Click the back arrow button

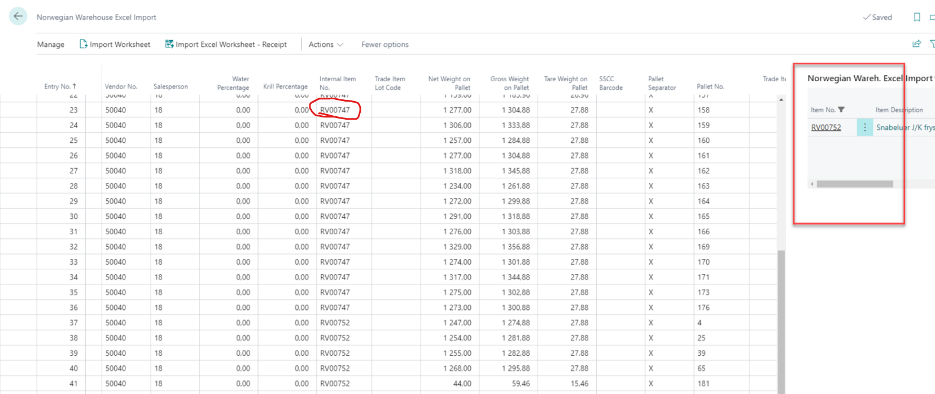(18, 17)
